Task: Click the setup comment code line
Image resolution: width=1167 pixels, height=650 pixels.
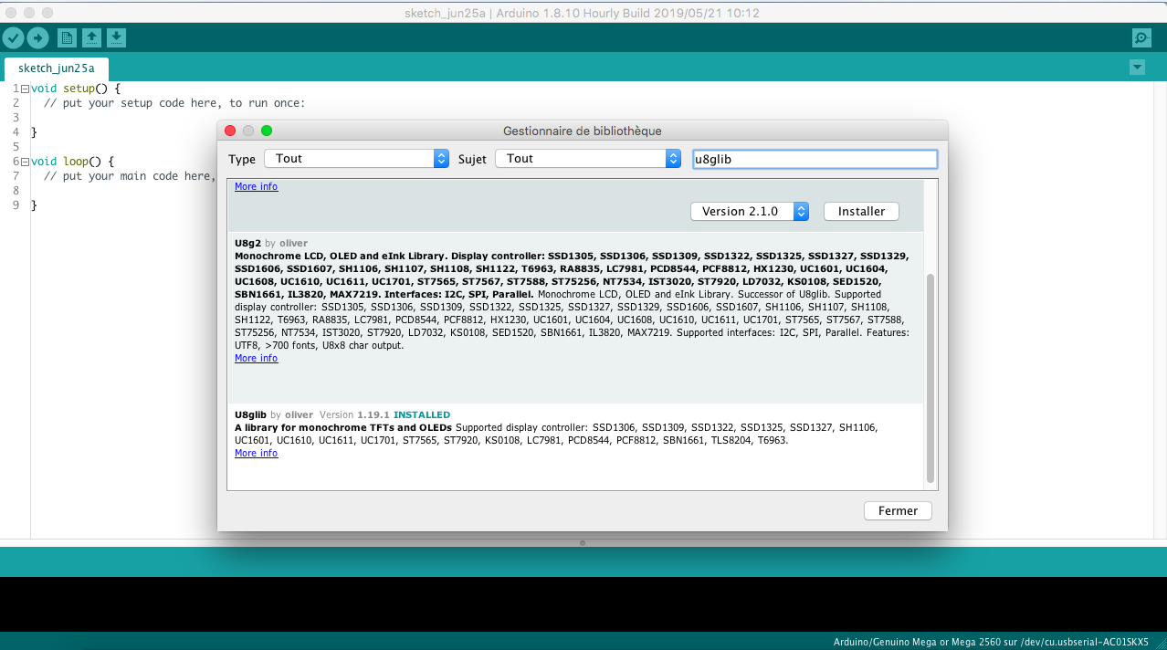Action: point(174,103)
